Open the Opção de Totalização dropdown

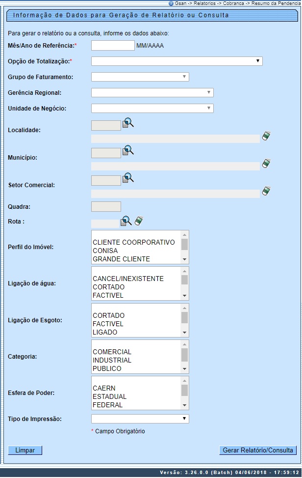coord(176,61)
